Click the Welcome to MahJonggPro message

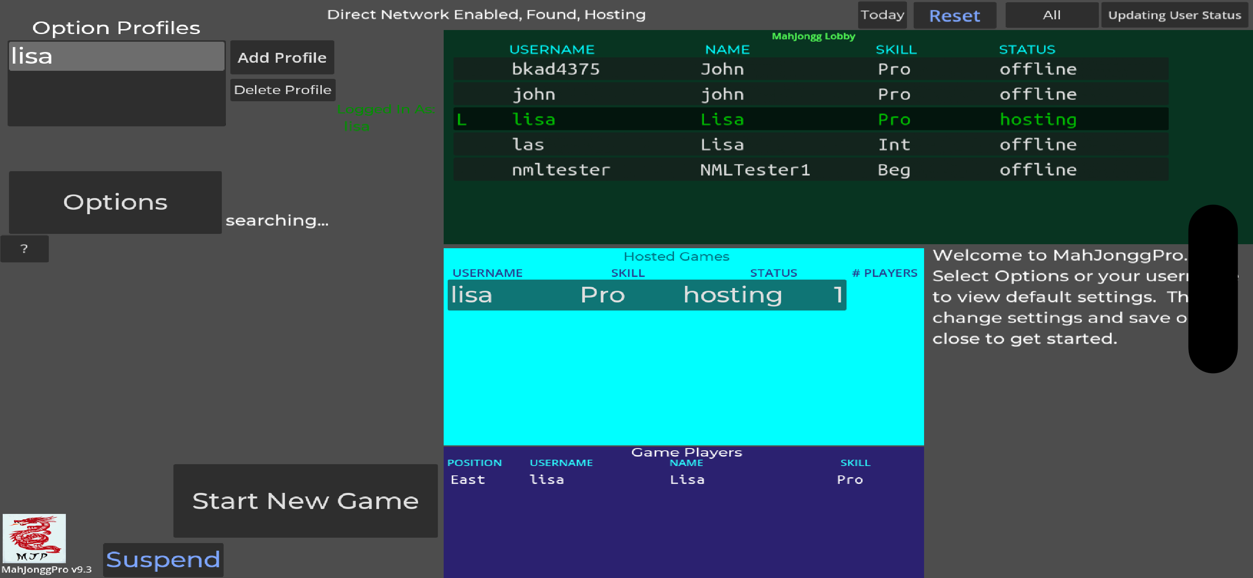(1060, 296)
